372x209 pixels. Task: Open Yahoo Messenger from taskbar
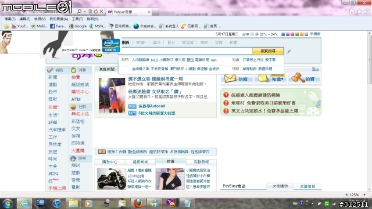[170, 203]
